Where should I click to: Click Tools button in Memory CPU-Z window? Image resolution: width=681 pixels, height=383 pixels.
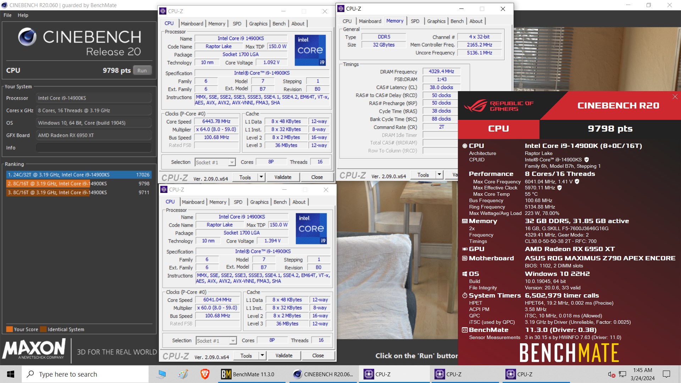coord(423,174)
